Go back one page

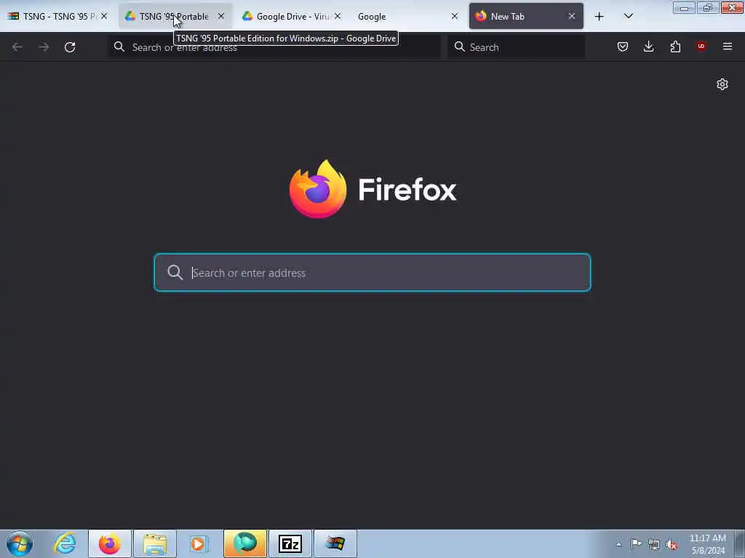[x=17, y=47]
